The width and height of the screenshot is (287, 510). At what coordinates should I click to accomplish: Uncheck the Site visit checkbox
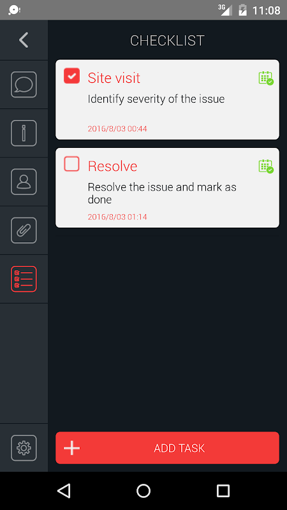coord(71,76)
